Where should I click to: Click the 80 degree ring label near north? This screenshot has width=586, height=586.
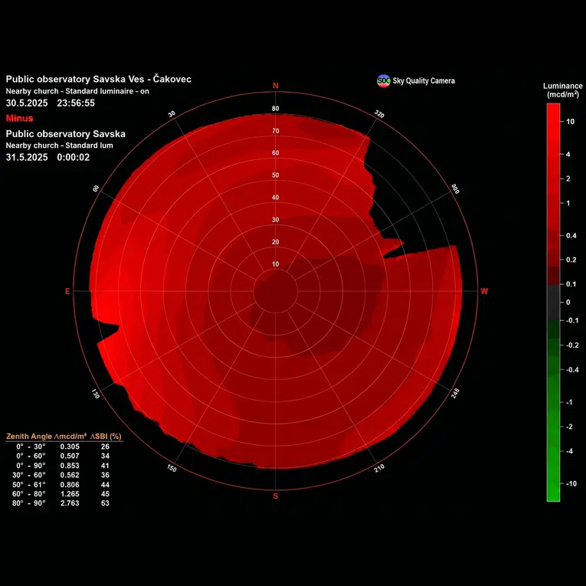pos(276,109)
